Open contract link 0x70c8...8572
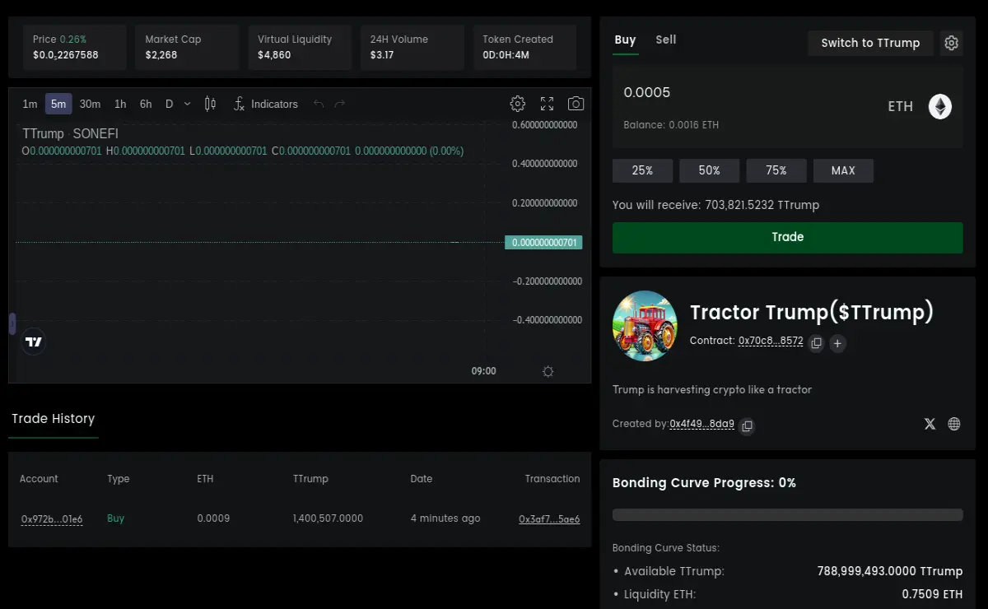This screenshot has width=988, height=609. pos(771,341)
